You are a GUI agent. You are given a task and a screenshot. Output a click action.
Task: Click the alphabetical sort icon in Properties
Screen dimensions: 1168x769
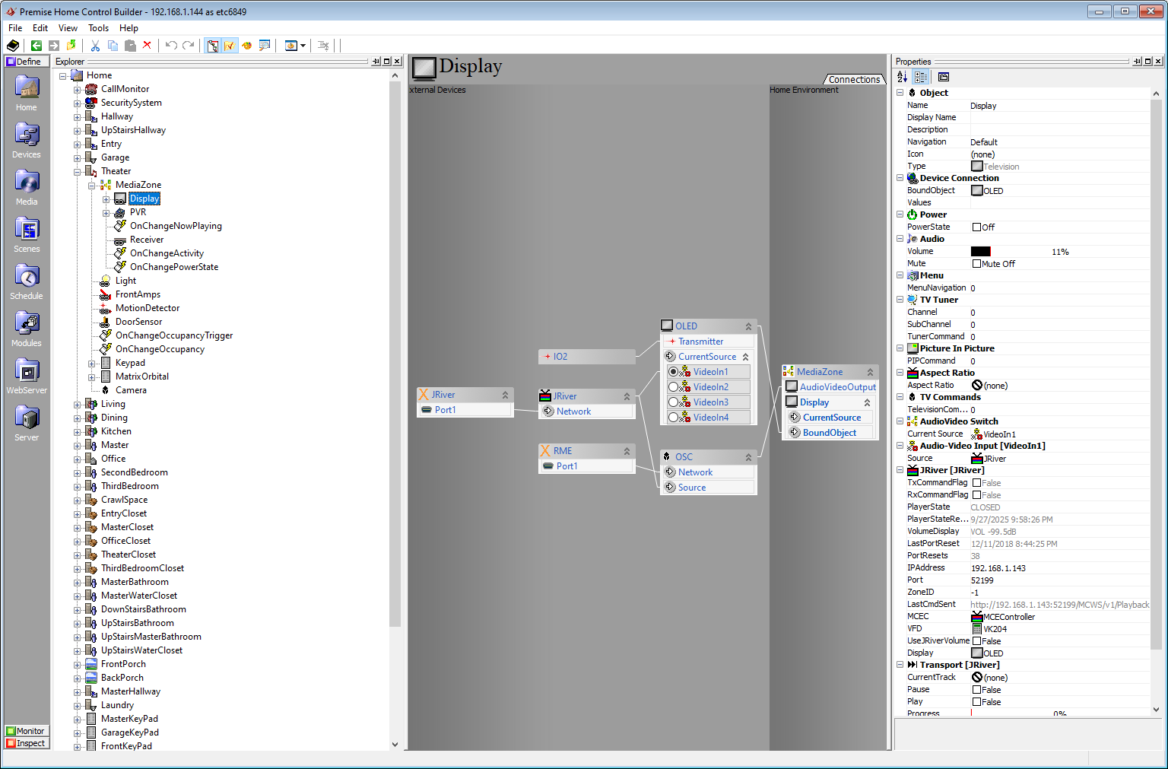(x=901, y=76)
